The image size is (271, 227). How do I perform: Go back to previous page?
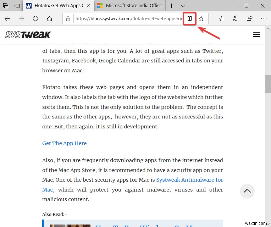click(7, 18)
